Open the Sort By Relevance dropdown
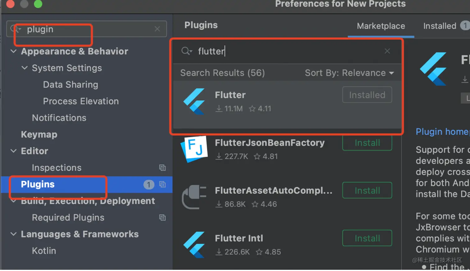 349,73
